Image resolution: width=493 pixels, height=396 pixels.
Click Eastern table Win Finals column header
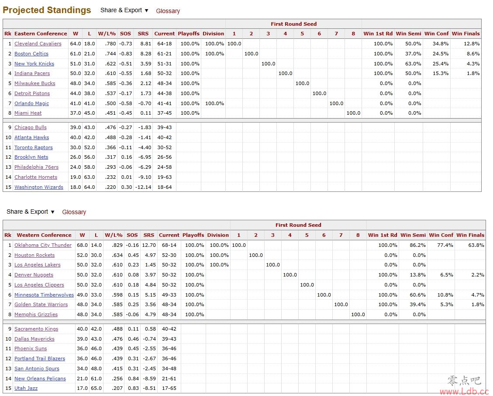[x=465, y=34]
